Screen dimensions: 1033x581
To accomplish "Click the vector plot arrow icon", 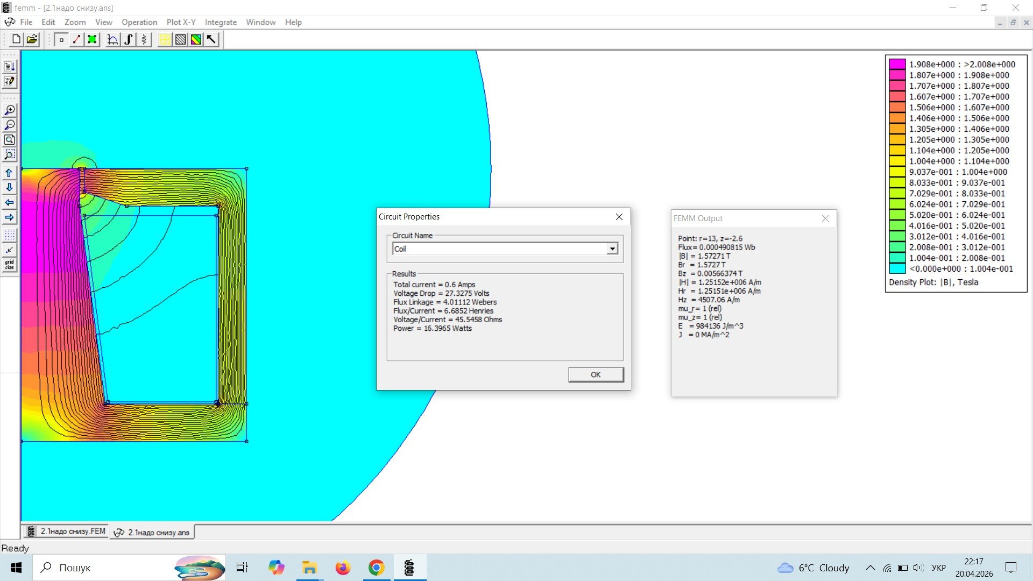I will (211, 39).
